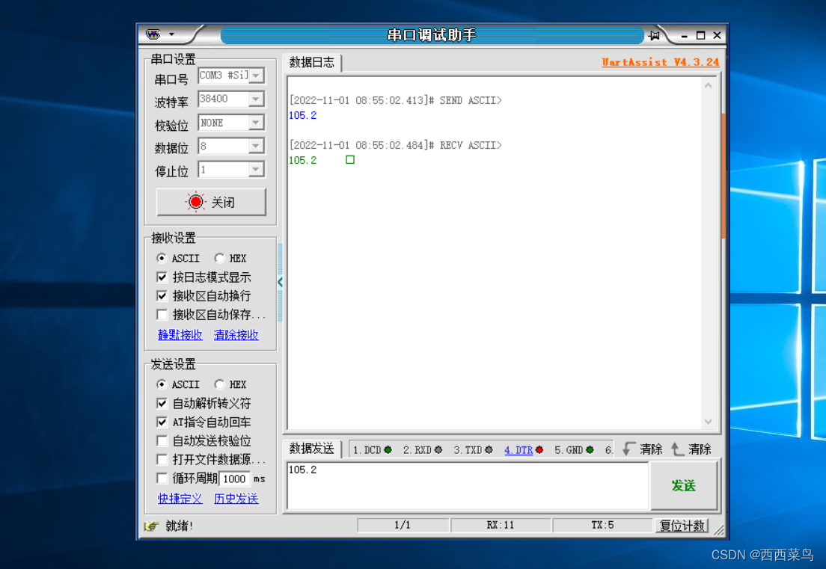Viewport: 826px width, 569px height.
Task: Enable auto send checksum checkbox
Action: pyautogui.click(x=162, y=440)
